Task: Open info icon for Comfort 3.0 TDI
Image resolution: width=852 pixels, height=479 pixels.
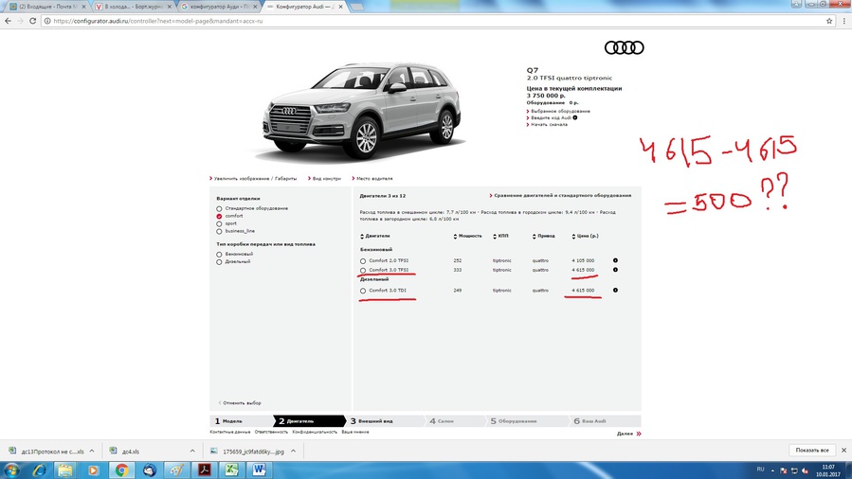Action: point(615,291)
